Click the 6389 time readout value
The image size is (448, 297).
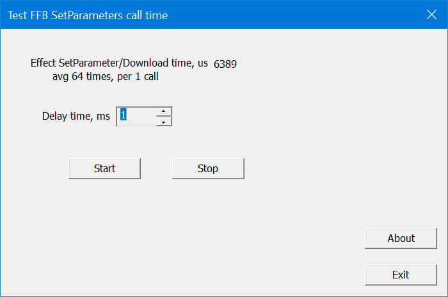pos(226,64)
